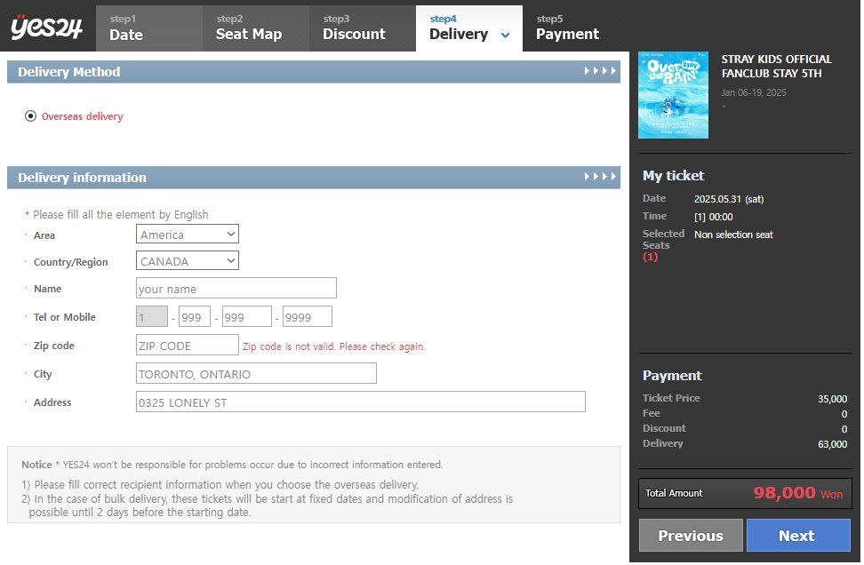Click the zip code not valid message
This screenshot has height=565, width=864.
pos(334,346)
